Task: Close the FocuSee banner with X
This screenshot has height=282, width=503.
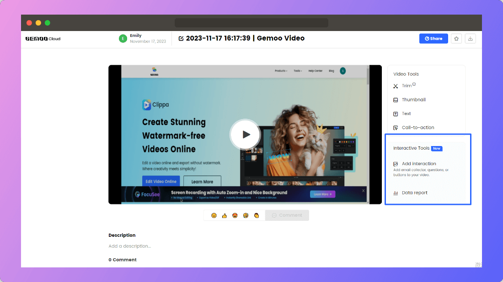Action: click(x=363, y=191)
